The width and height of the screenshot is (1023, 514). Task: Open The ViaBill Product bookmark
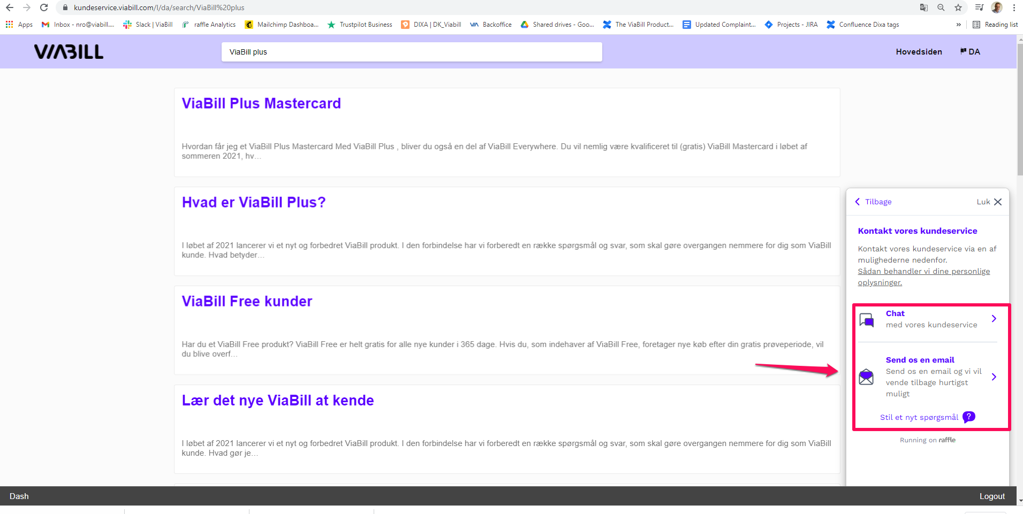point(638,25)
